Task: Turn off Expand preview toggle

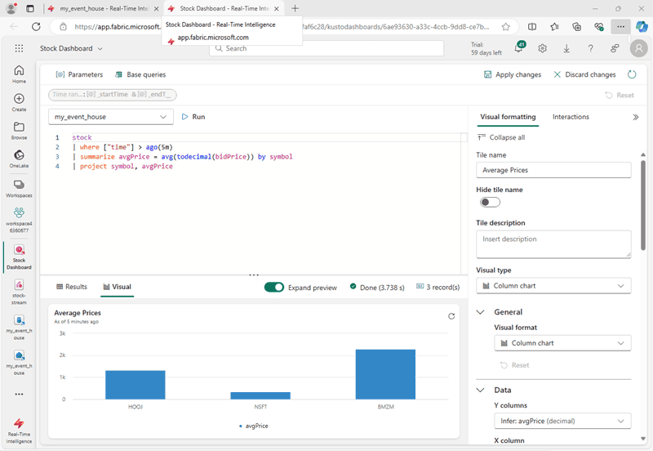Action: coord(274,288)
